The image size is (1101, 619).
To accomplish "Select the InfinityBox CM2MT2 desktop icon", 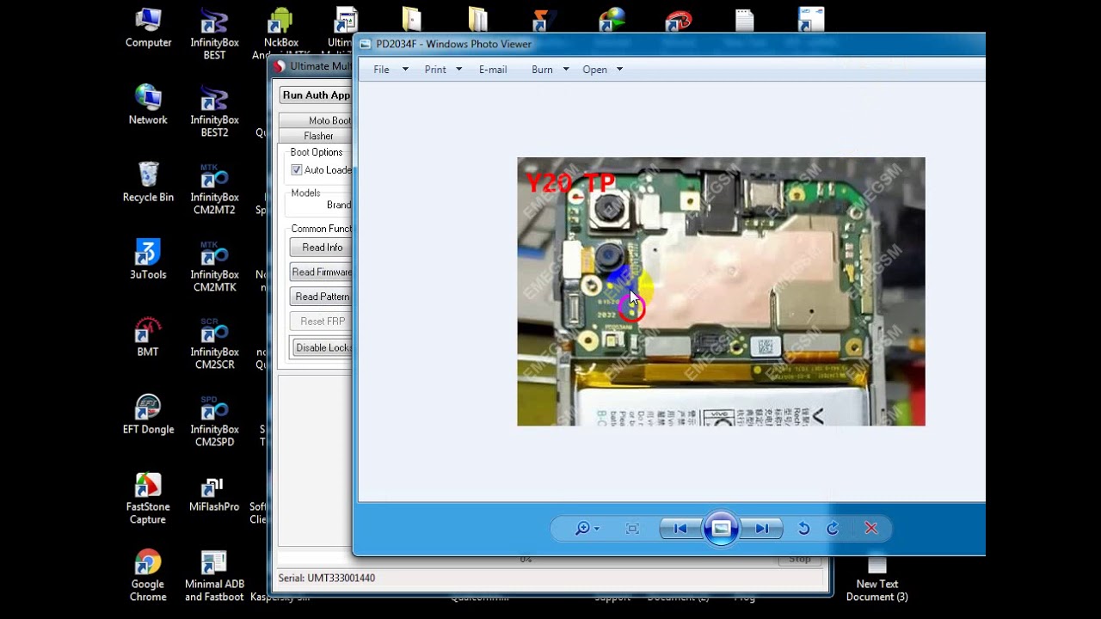I will pyautogui.click(x=214, y=189).
